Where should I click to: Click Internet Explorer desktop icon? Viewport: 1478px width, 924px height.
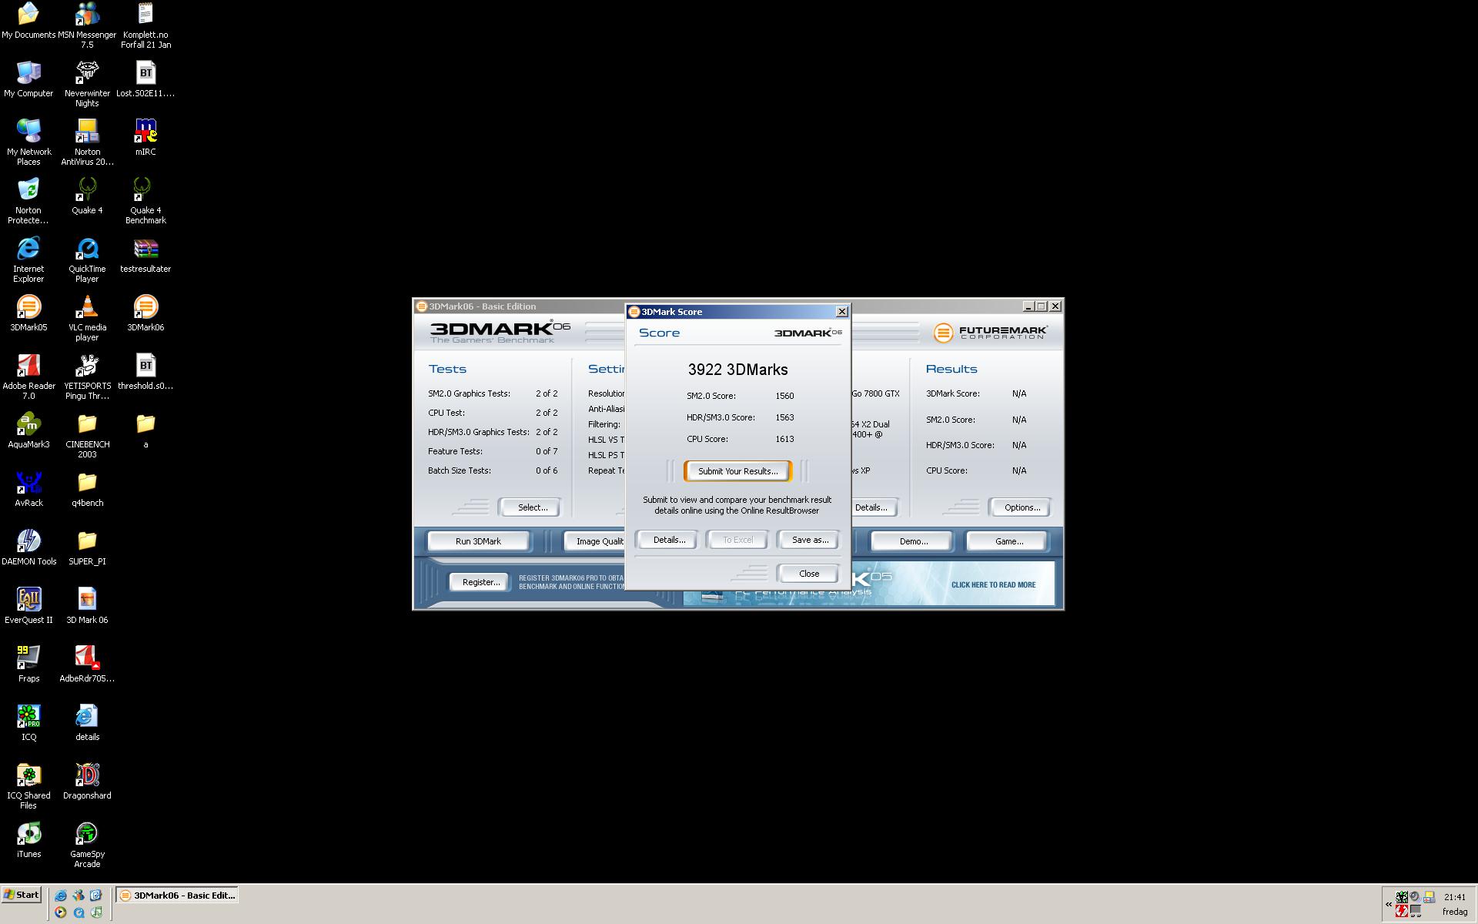28,259
